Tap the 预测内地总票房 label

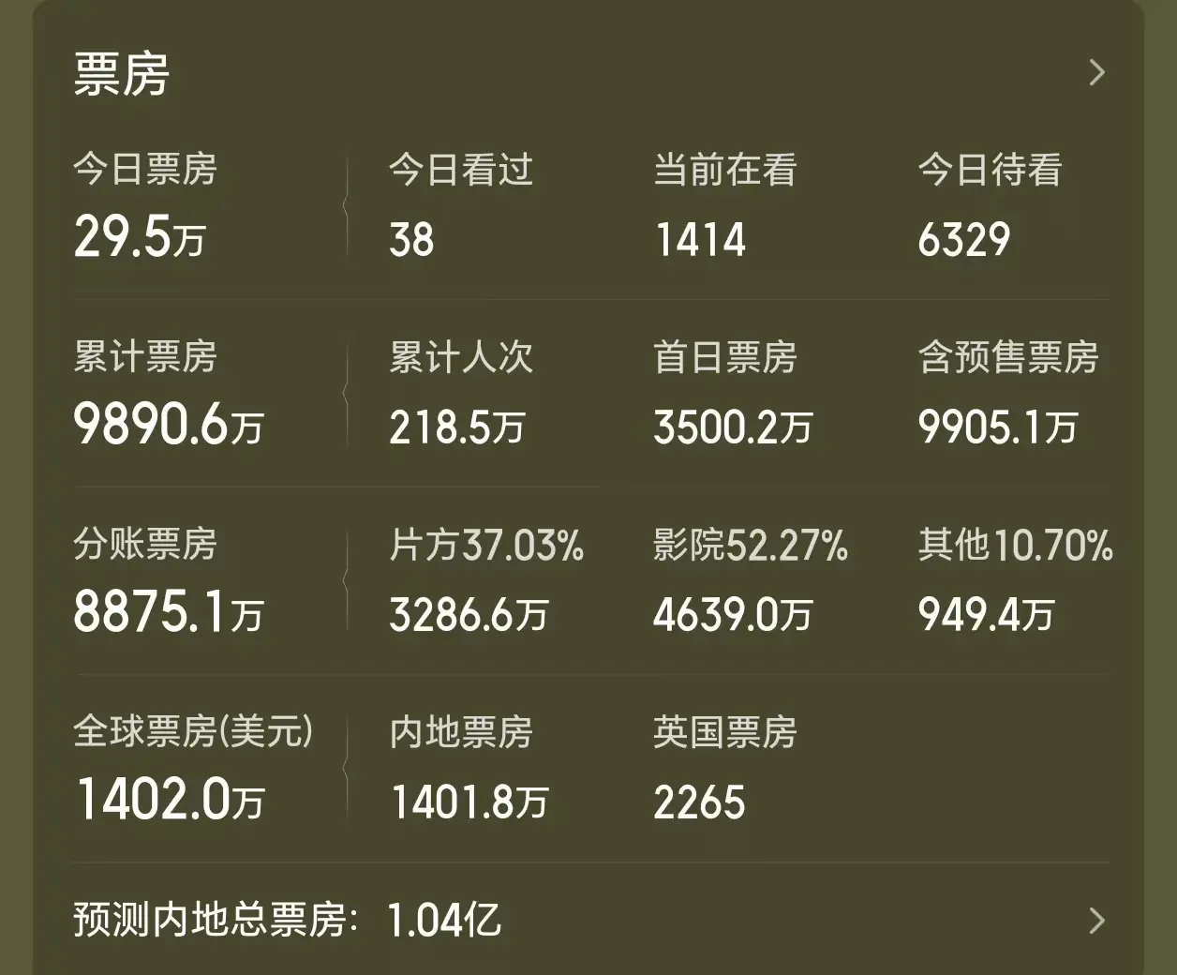point(216,921)
